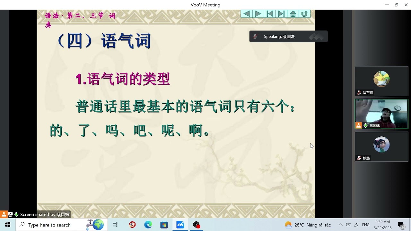The image size is (411, 231).
Task: Jump to first slide button
Action: point(270,14)
